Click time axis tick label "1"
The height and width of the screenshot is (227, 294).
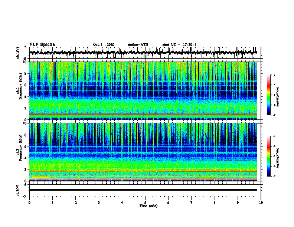pyautogui.click(x=52, y=203)
